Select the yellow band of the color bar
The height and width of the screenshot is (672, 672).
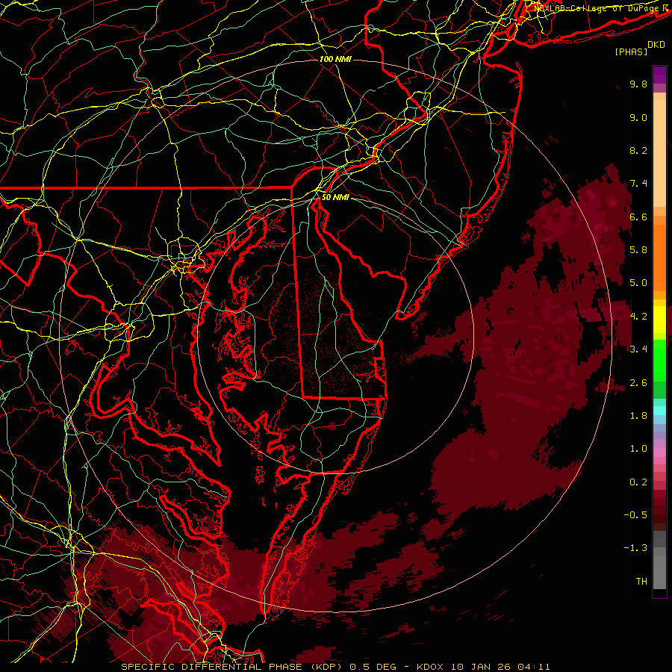[x=659, y=320]
